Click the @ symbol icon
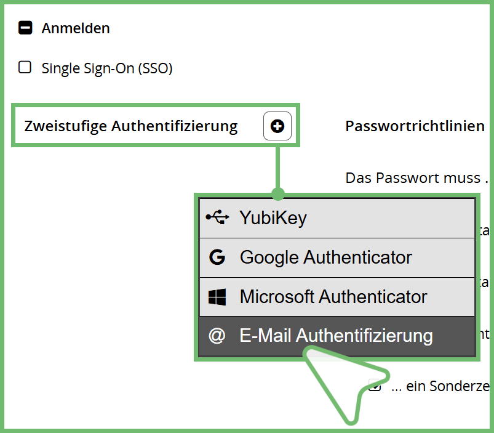This screenshot has width=494, height=433. 217,336
